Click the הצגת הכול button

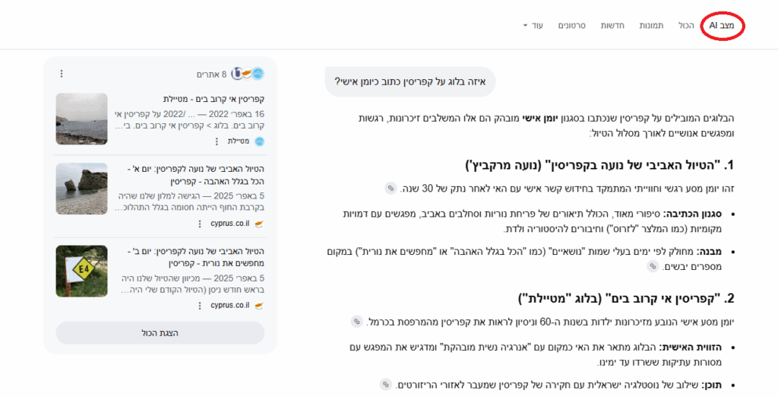coord(160,333)
